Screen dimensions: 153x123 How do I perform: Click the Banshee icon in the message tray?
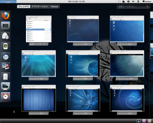(x=138, y=121)
